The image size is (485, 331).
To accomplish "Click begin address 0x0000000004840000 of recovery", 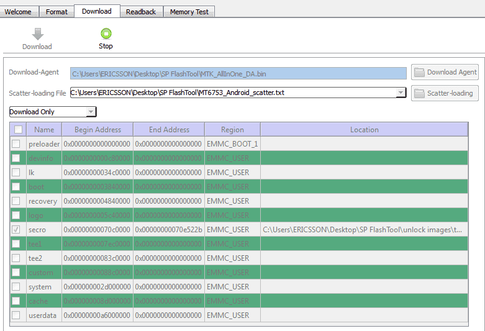I will pyautogui.click(x=97, y=201).
